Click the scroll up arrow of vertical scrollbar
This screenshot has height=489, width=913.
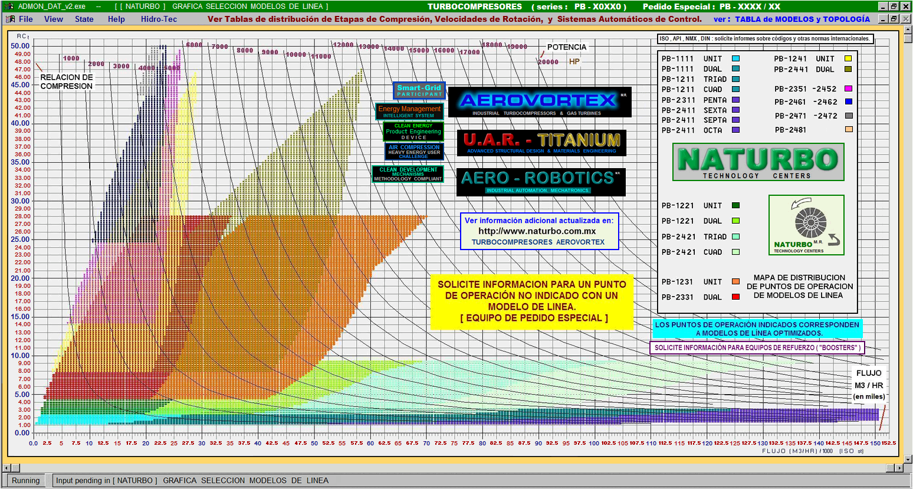coord(908,29)
